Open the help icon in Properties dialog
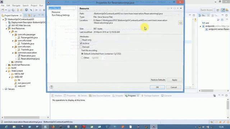Image resolution: width=230 pixels, height=129 pixels. point(51,87)
